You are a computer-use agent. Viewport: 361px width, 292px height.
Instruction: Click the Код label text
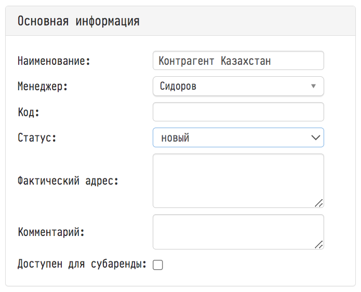click(x=29, y=113)
